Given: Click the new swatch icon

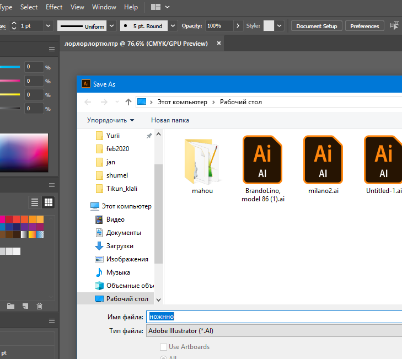Looking at the screenshot, I should point(25,306).
